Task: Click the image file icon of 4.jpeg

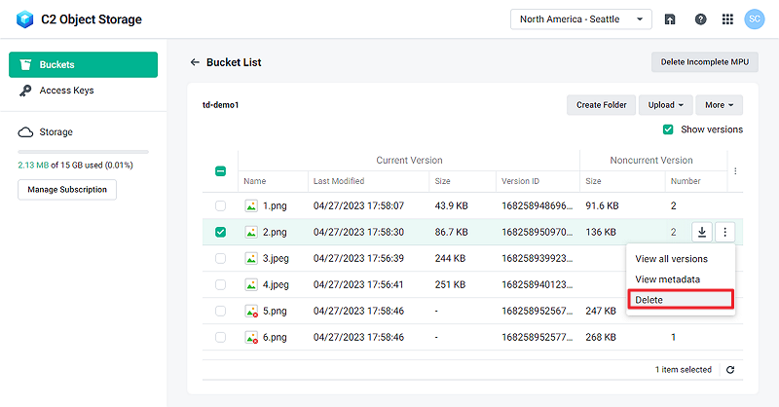Action: coord(251,284)
